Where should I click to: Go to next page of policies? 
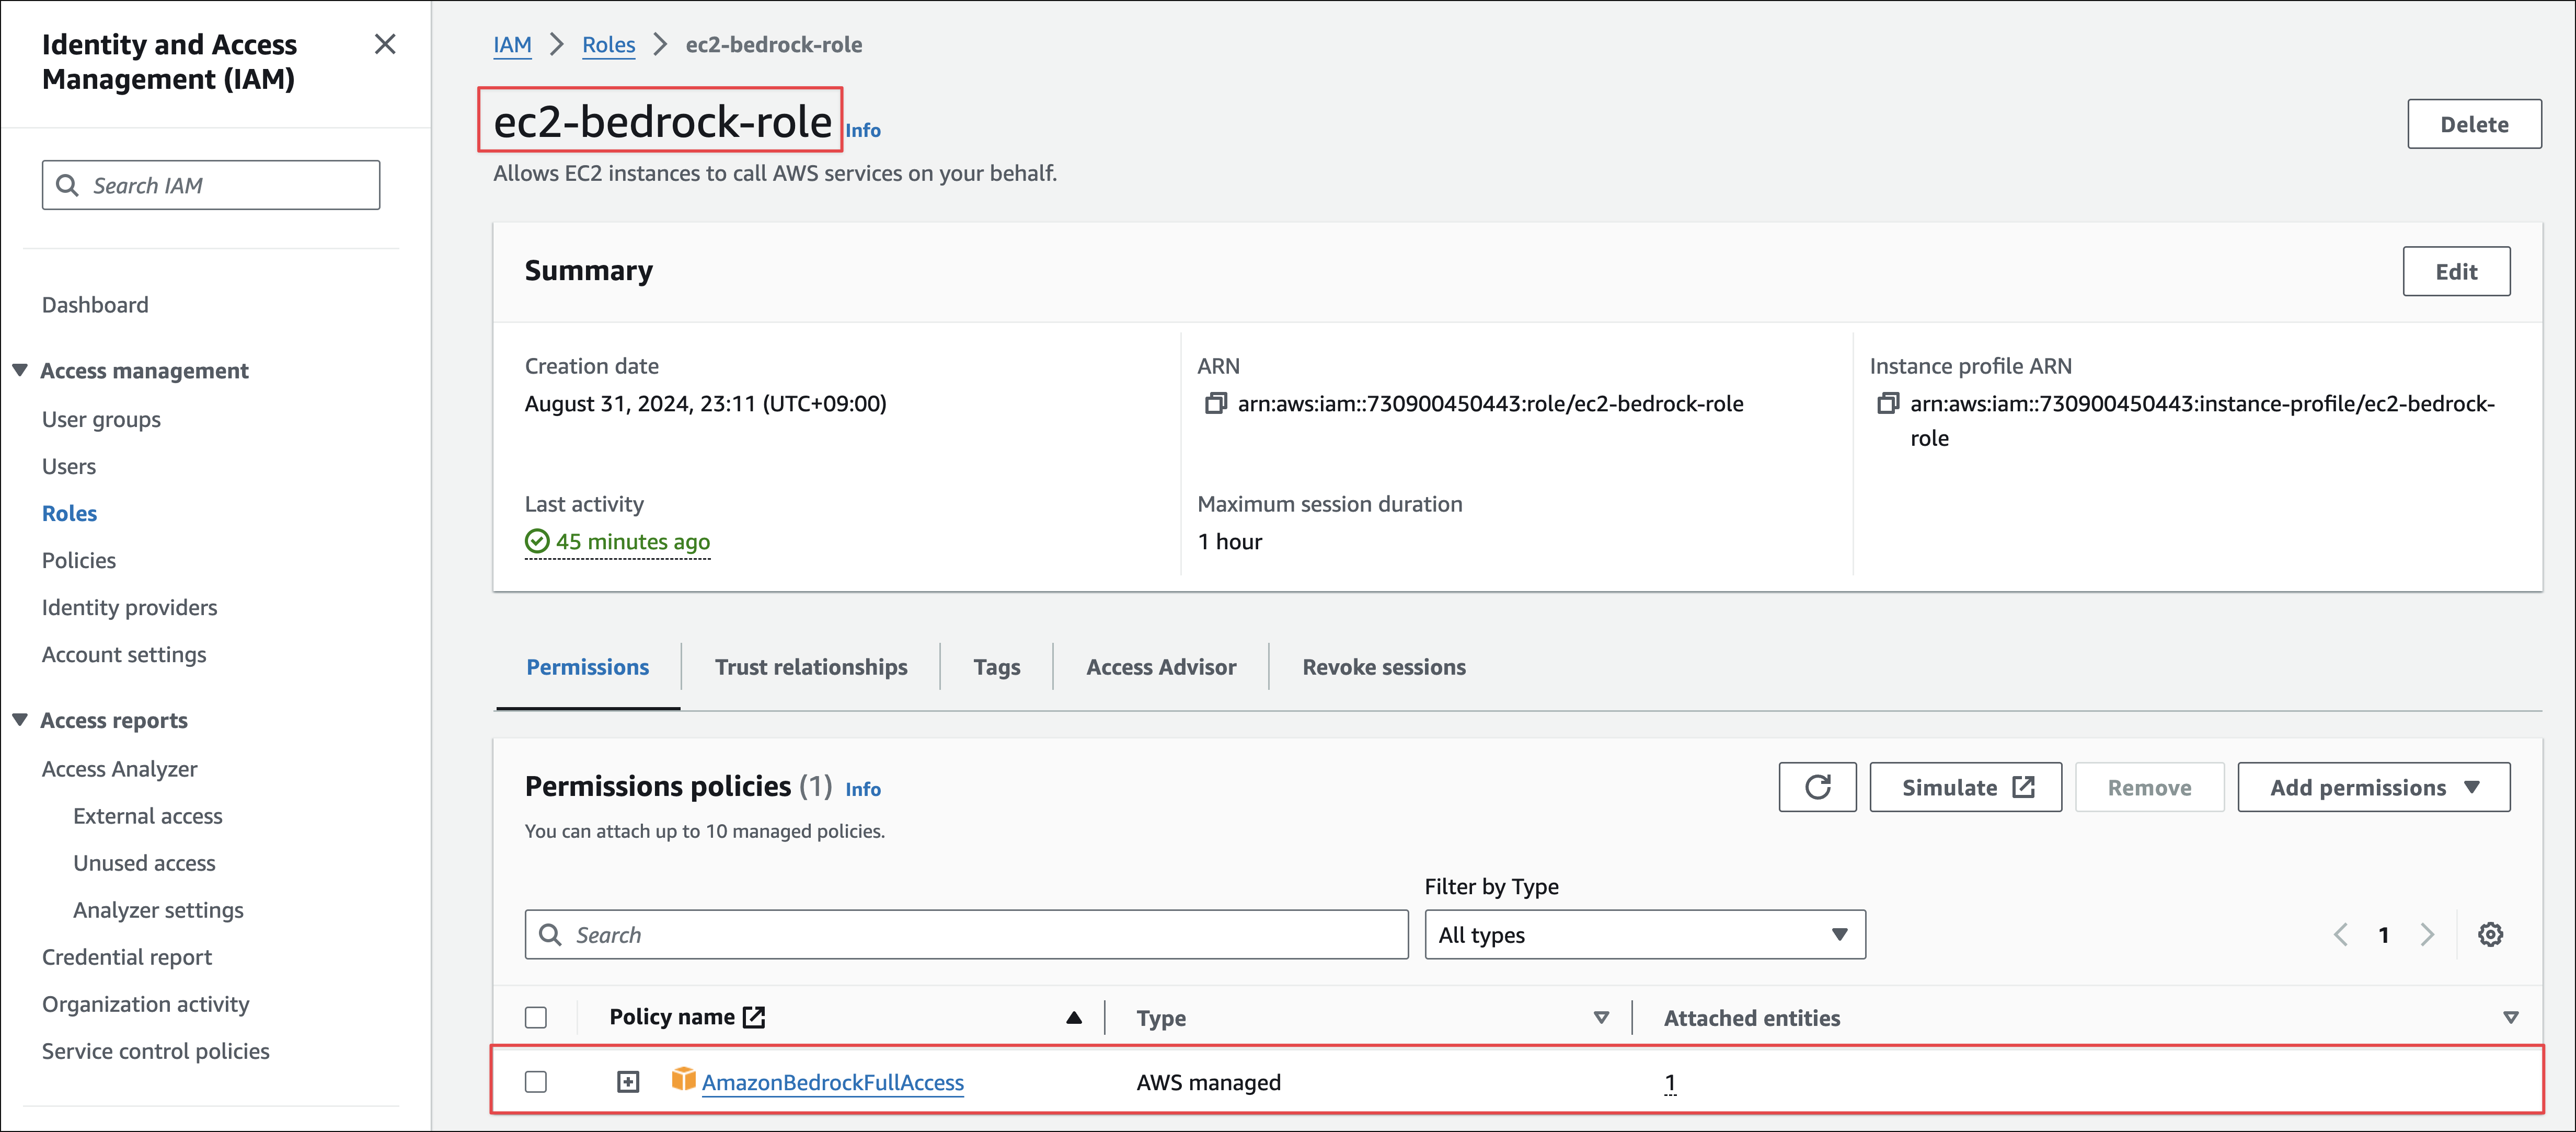pyautogui.click(x=2427, y=934)
